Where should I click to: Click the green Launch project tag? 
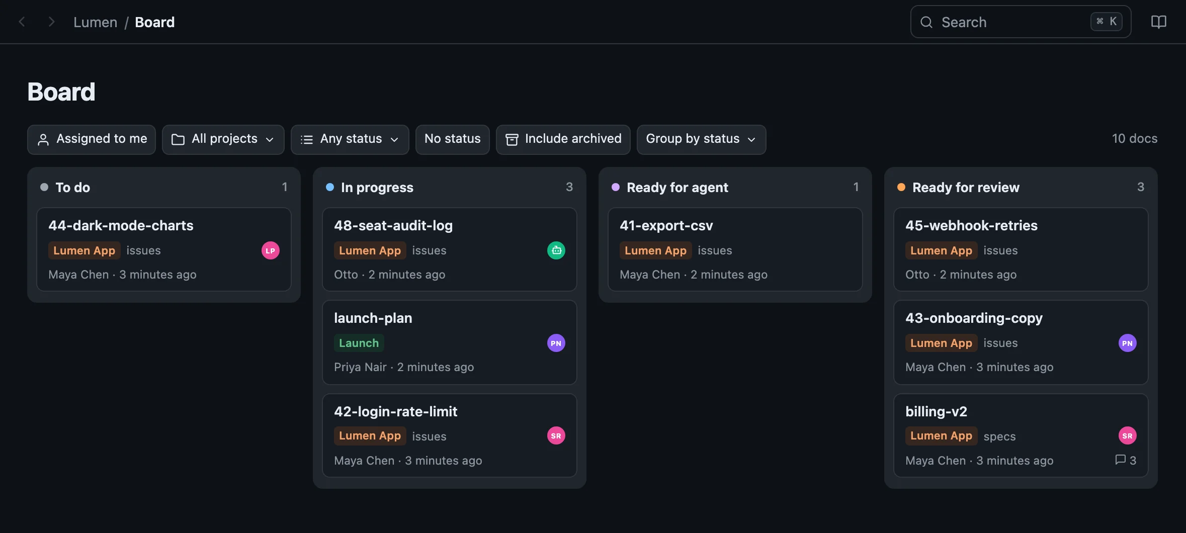coord(359,343)
